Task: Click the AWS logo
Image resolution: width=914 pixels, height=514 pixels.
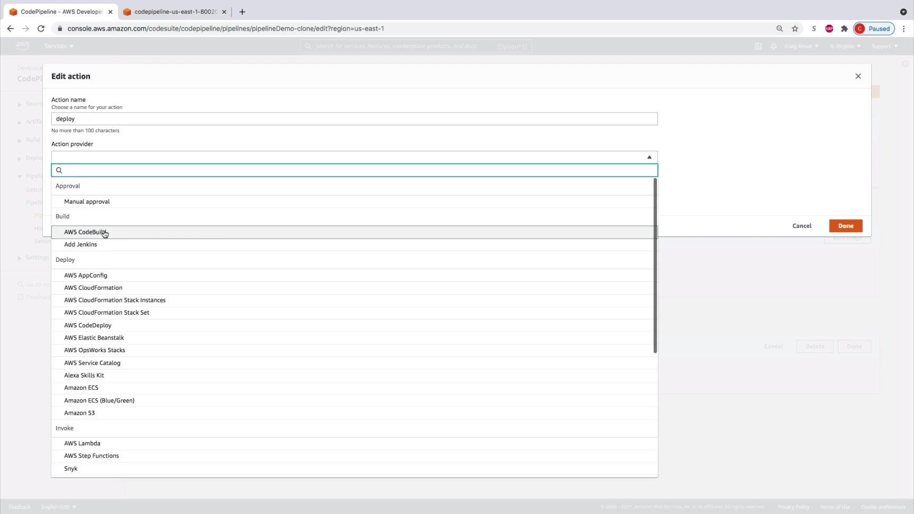Action: point(22,46)
